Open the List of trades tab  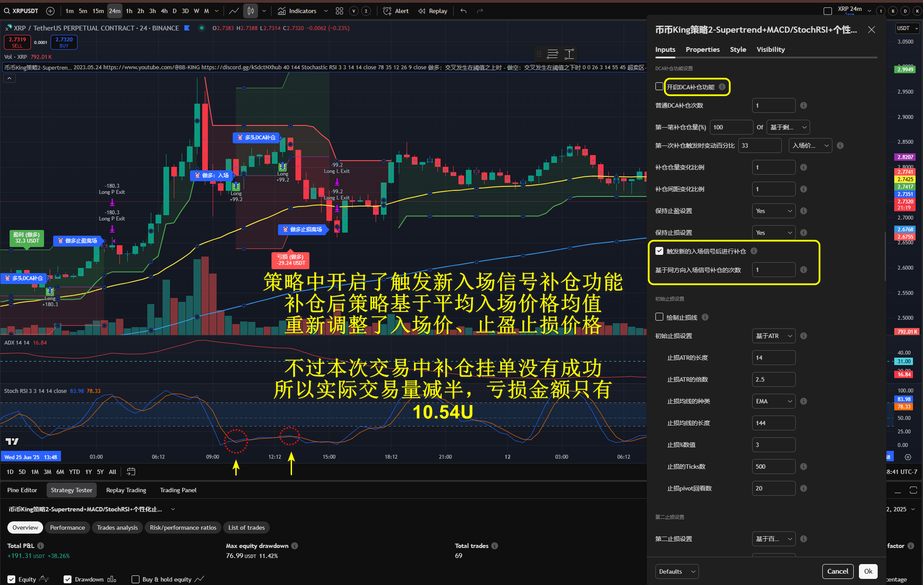(246, 528)
